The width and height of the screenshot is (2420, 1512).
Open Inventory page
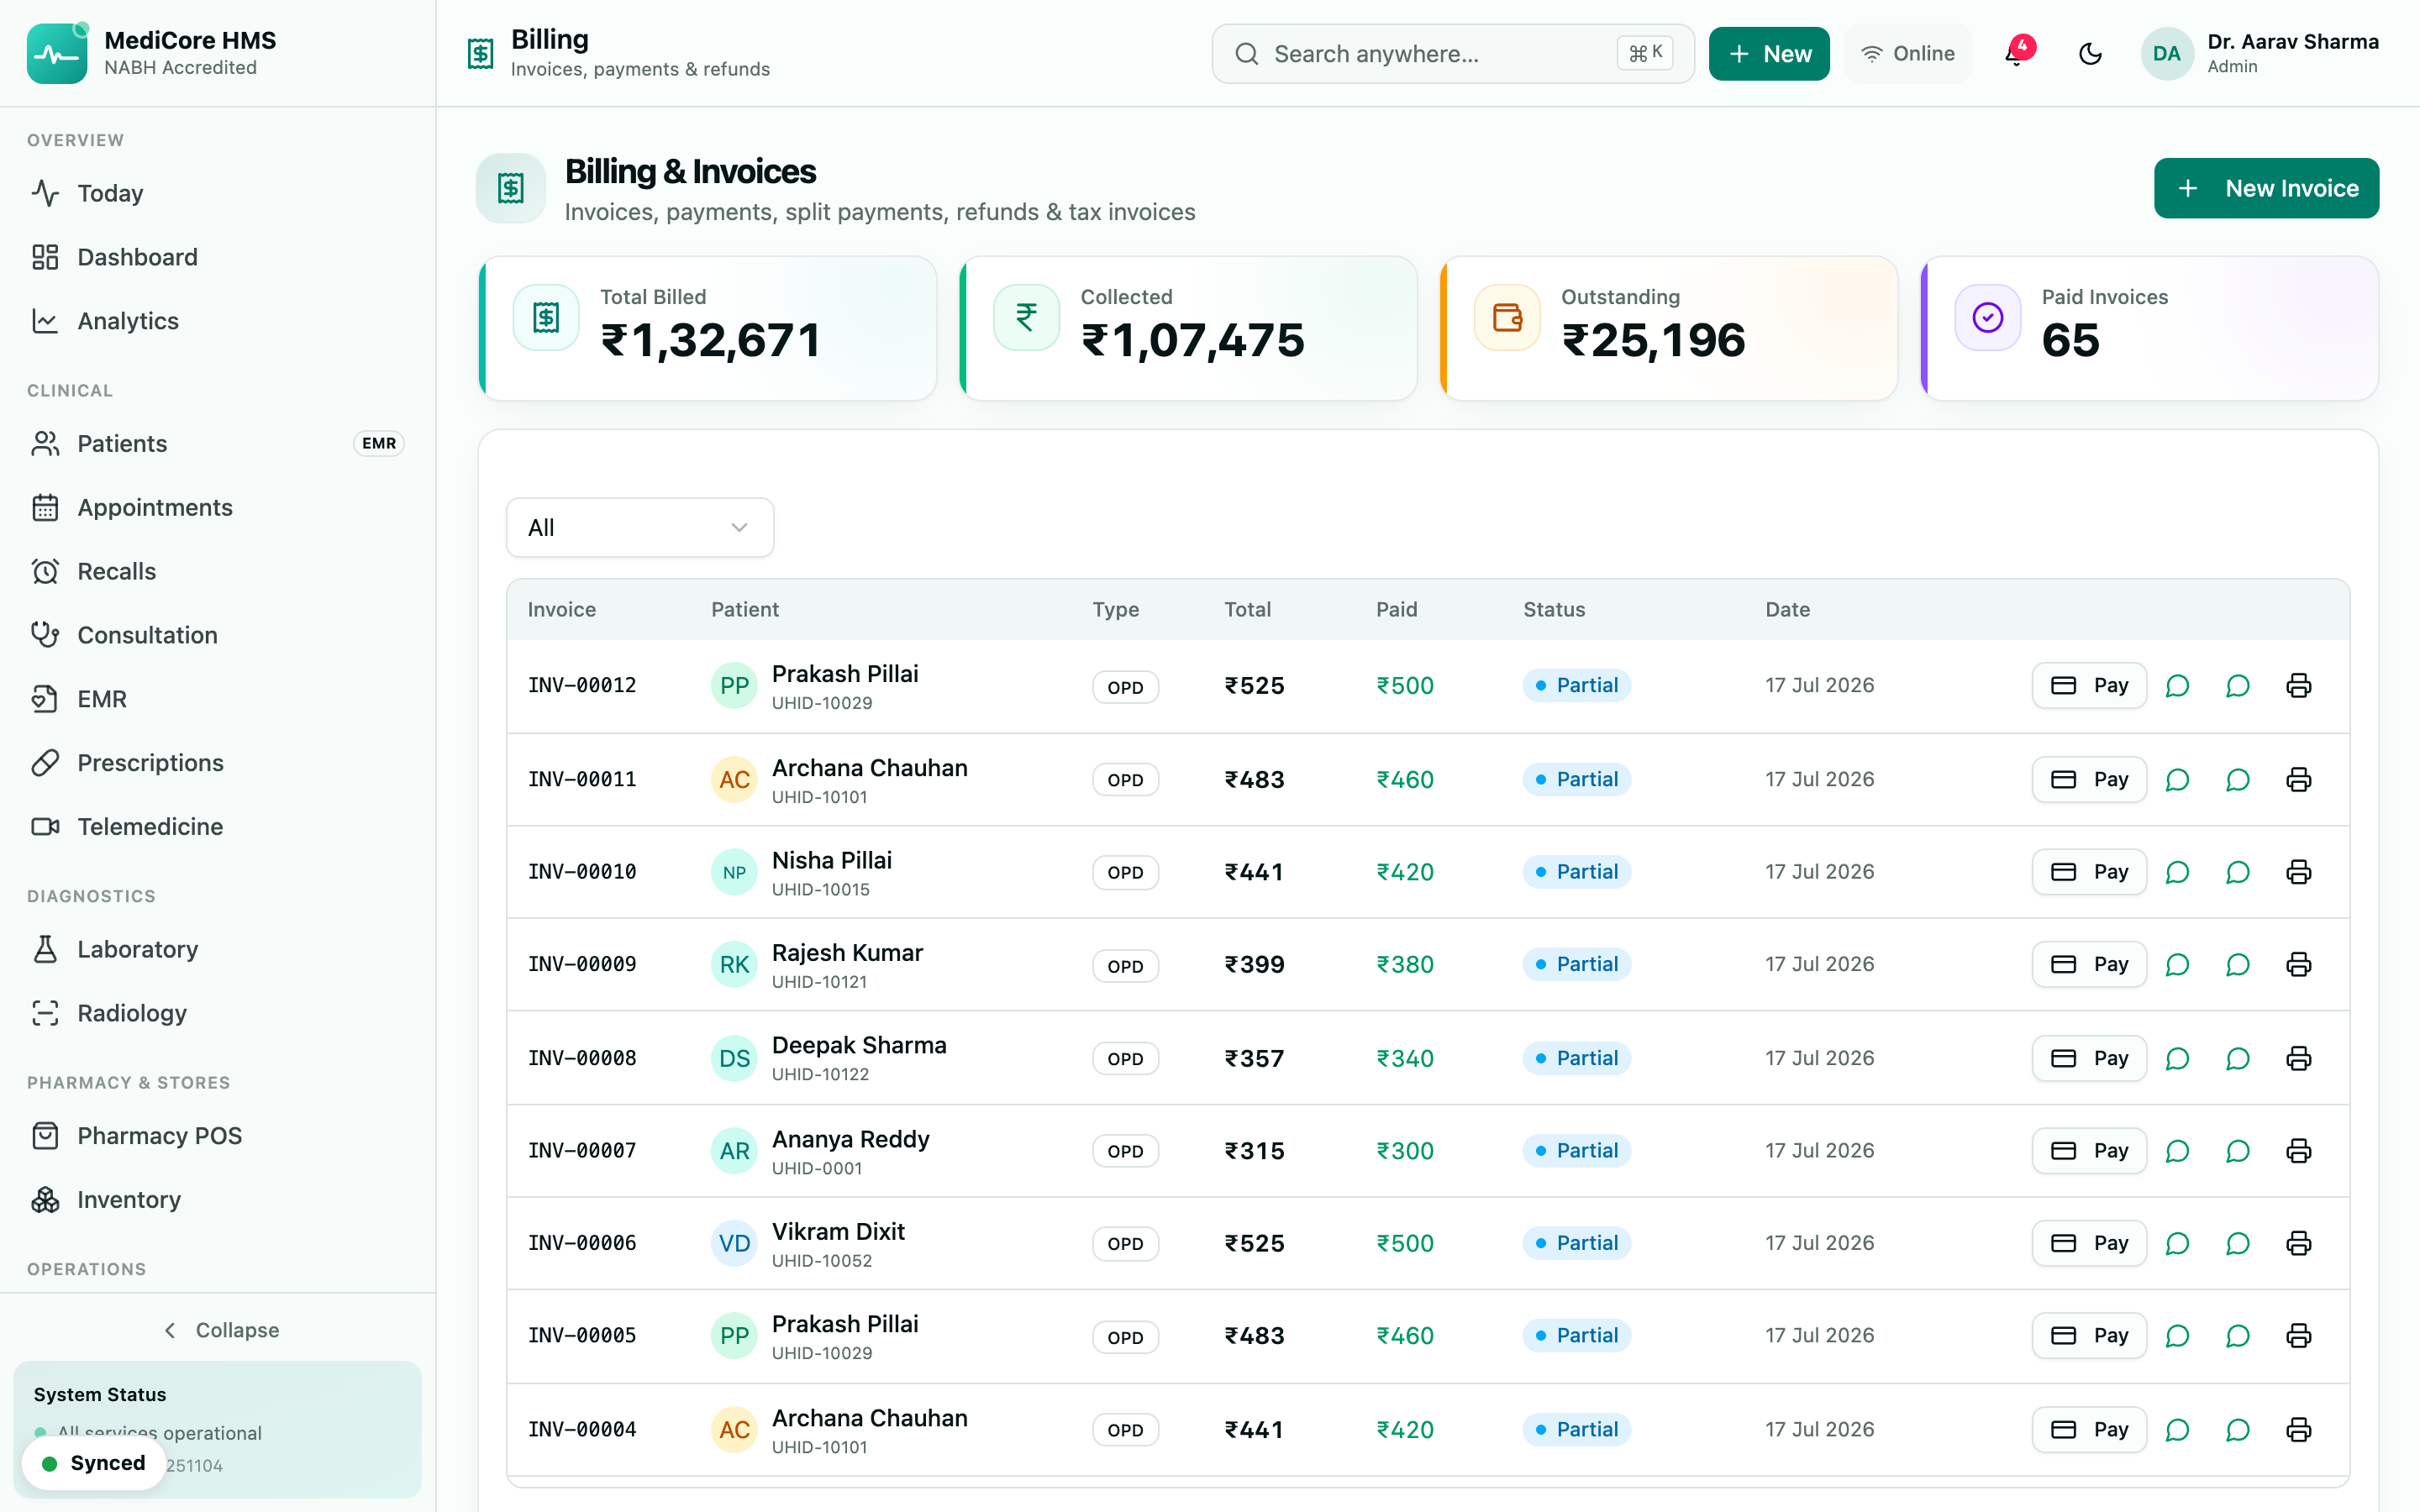click(x=218, y=1200)
